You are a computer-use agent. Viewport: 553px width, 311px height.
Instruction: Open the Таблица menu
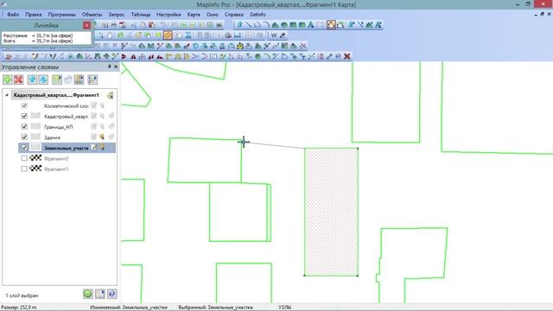141,15
